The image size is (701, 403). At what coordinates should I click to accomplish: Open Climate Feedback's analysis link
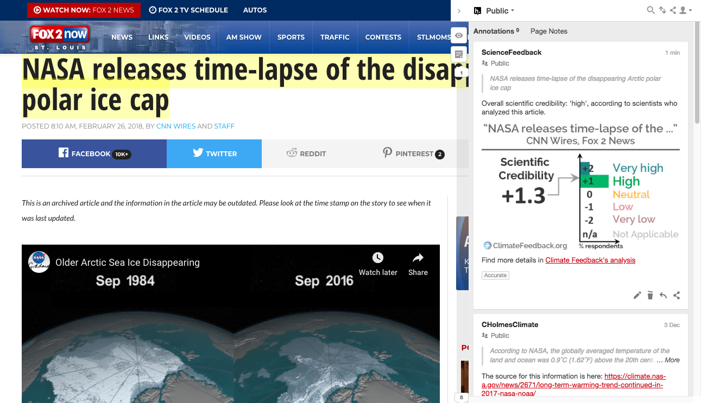click(x=590, y=260)
